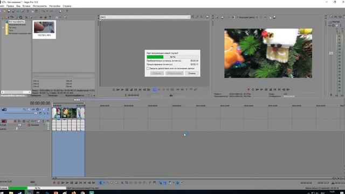The height and width of the screenshot is (194, 345).
Task: Select the Теги folder in media tree
Action: click(x=11, y=30)
